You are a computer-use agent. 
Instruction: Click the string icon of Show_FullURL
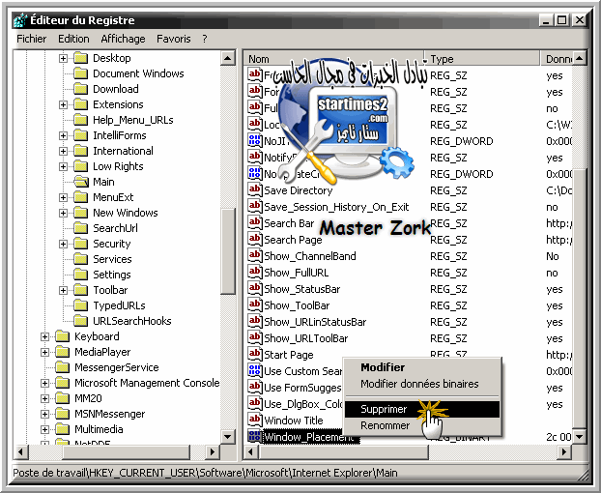point(255,273)
